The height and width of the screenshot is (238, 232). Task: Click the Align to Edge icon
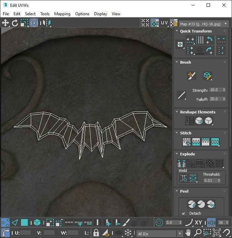pyautogui.click(x=200, y=50)
